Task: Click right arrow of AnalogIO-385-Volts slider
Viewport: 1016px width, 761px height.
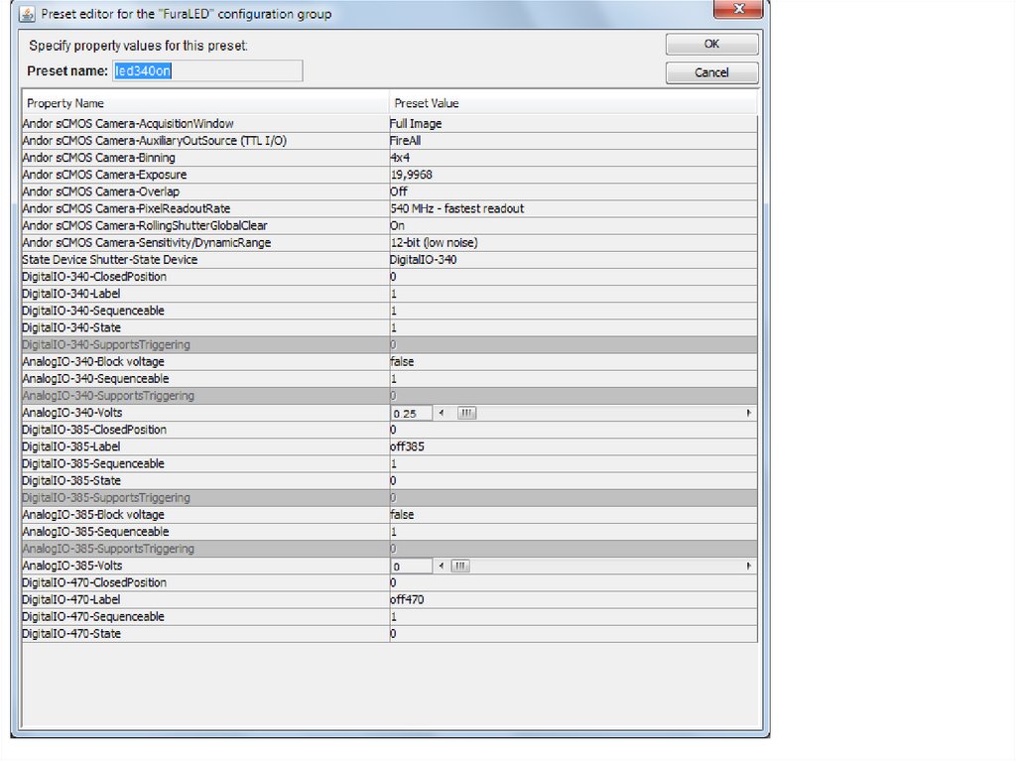Action: tap(749, 566)
